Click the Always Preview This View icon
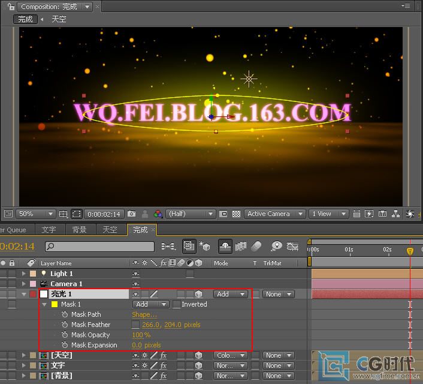The height and width of the screenshot is (384, 423). [x=8, y=214]
